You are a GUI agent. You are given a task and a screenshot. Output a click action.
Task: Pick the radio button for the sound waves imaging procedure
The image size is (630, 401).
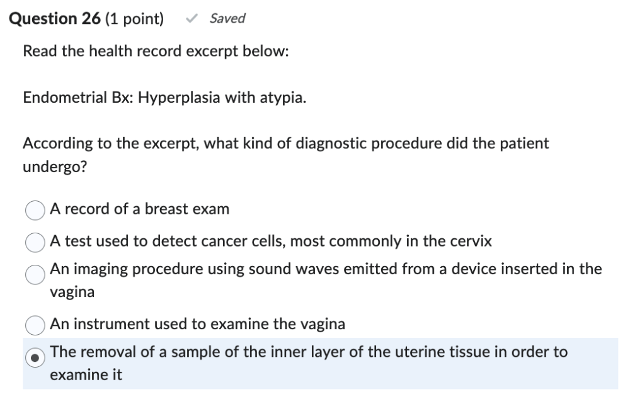pos(35,273)
